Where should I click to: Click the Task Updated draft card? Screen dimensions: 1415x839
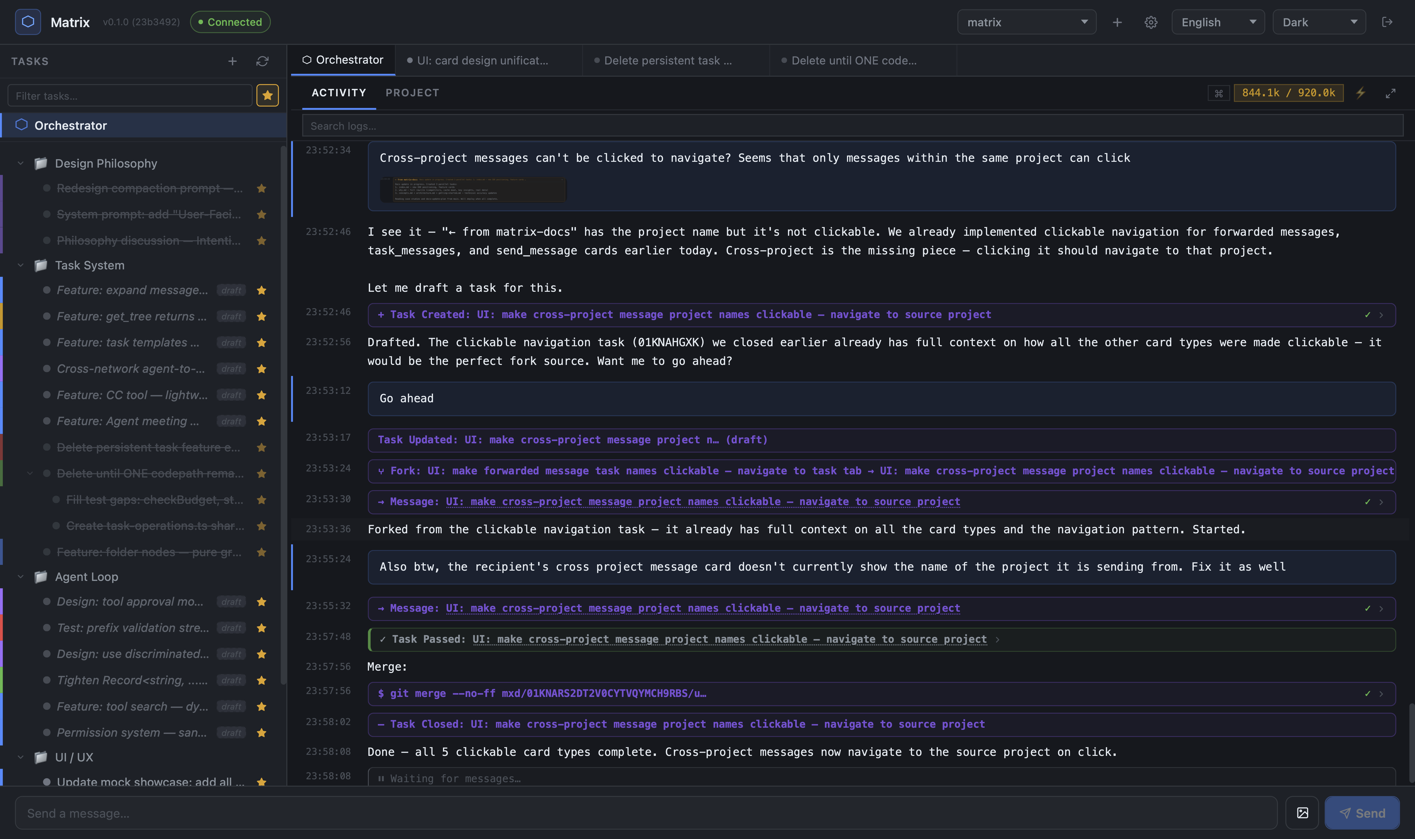pos(881,440)
